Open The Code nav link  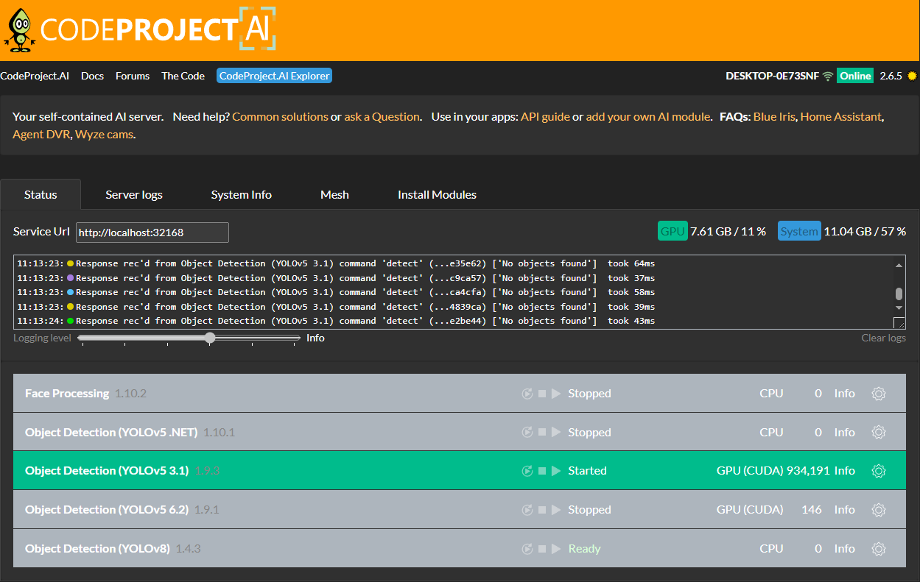click(x=183, y=76)
